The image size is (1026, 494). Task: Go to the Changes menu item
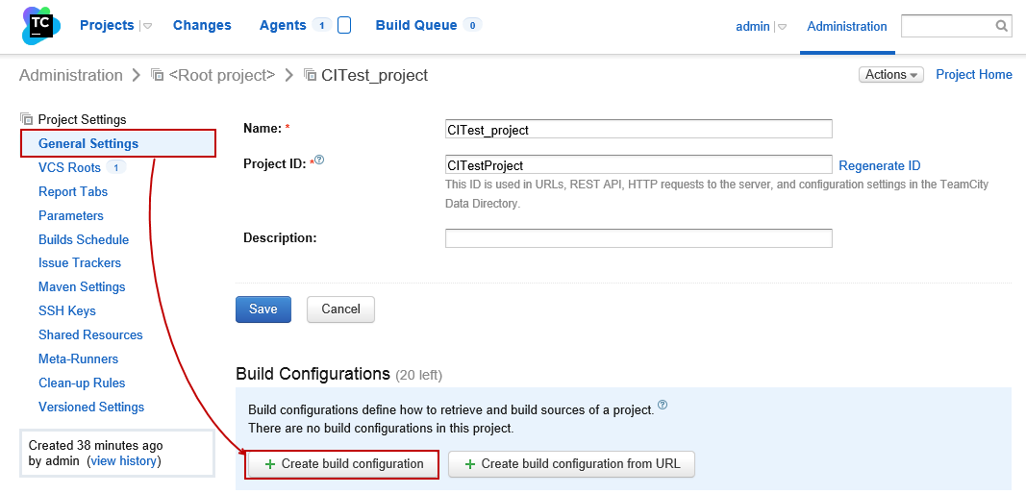[202, 26]
